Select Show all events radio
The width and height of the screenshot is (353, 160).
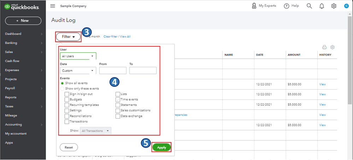click(x=62, y=83)
